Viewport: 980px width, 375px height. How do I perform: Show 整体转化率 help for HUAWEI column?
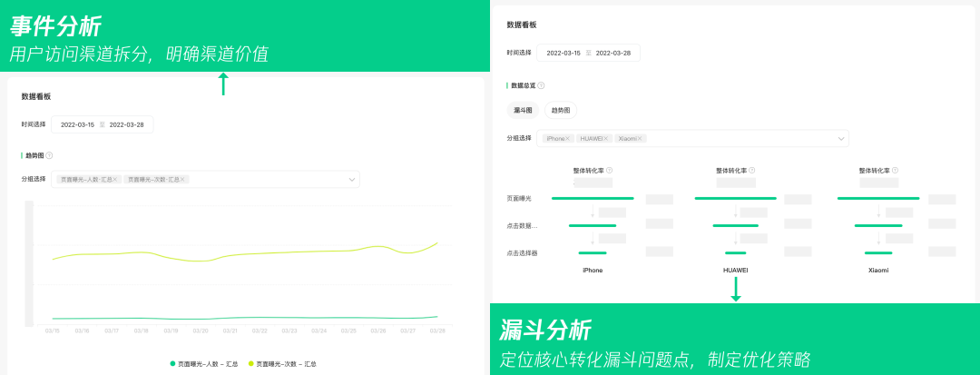[x=752, y=170]
